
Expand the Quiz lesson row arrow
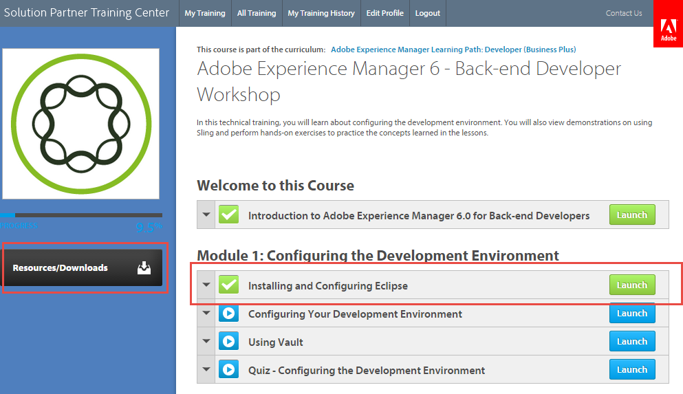(x=206, y=370)
